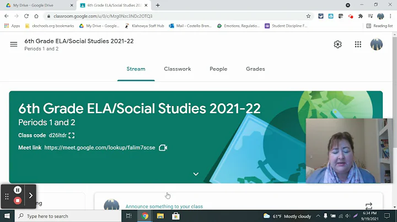Open Klahowya Staff Hub bookmark
This screenshot has height=222, width=397.
[x=144, y=26]
